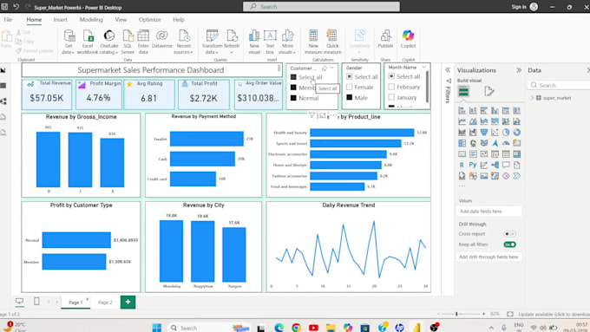Publish the report

(x=385, y=39)
